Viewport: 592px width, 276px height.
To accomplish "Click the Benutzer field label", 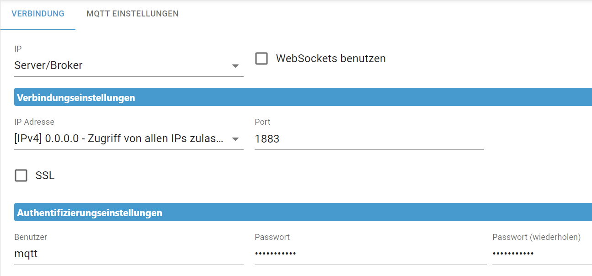I will [31, 237].
